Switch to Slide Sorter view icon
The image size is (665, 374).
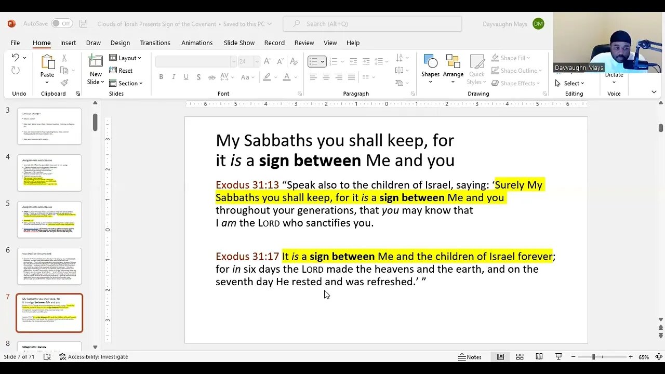(x=520, y=357)
